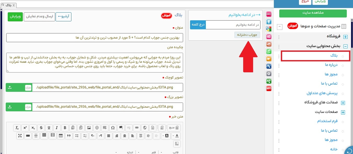This screenshot has width=353, height=154.
Task: Toggle subscript formatting
Action: coord(33,127)
